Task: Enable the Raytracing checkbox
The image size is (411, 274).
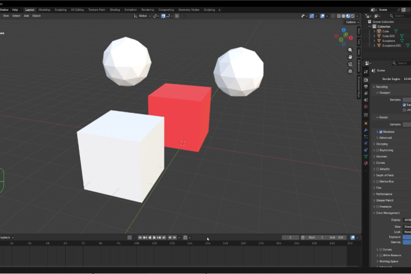Action: pos(377,150)
